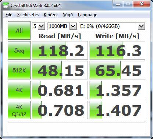The width and height of the screenshot is (153, 139).
Task: Start the Seq benchmark test
Action: [19, 50]
